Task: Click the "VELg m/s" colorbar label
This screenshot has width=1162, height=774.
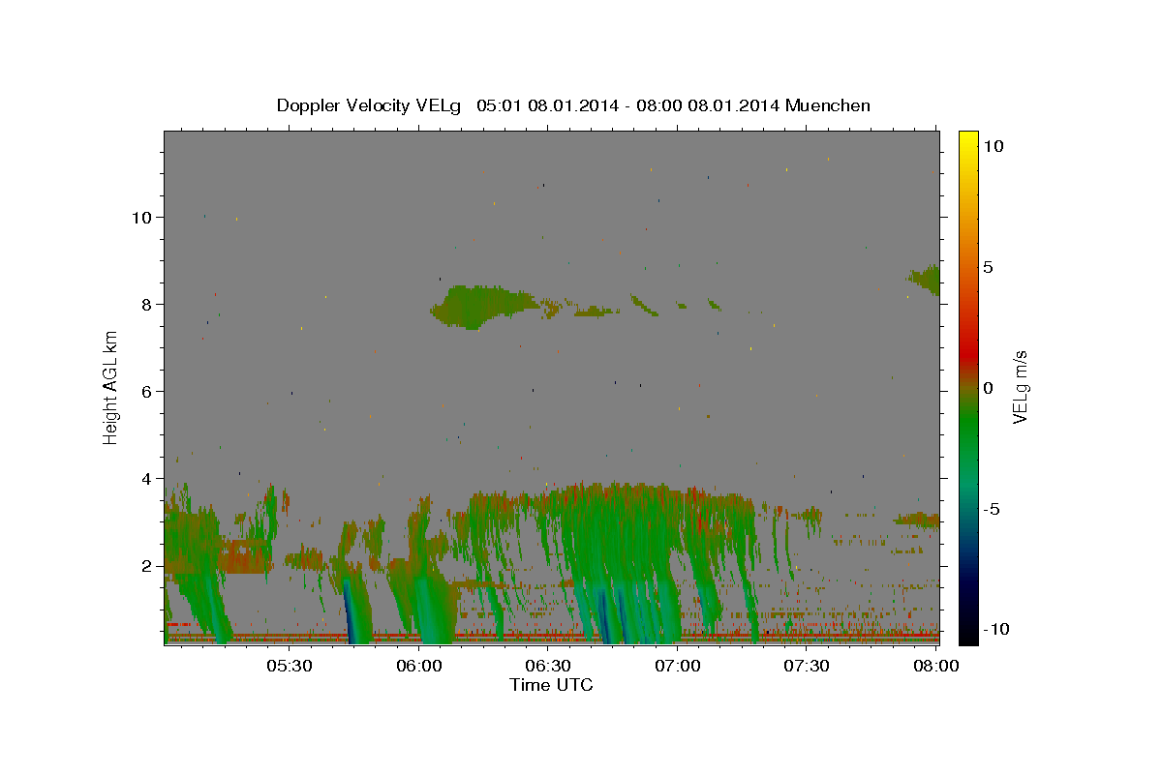Action: click(x=1020, y=388)
